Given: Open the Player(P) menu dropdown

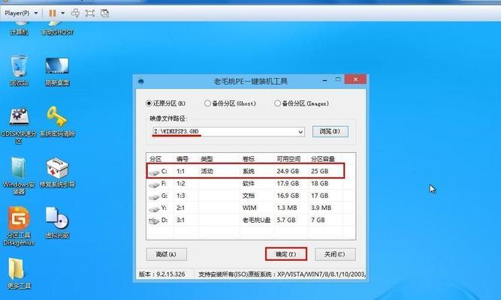Looking at the screenshot, I should pyautogui.click(x=21, y=13).
